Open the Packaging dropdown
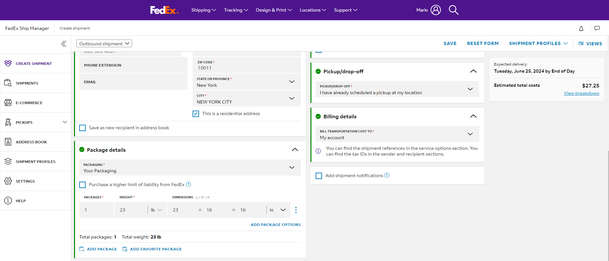The width and height of the screenshot is (609, 261). (x=190, y=167)
